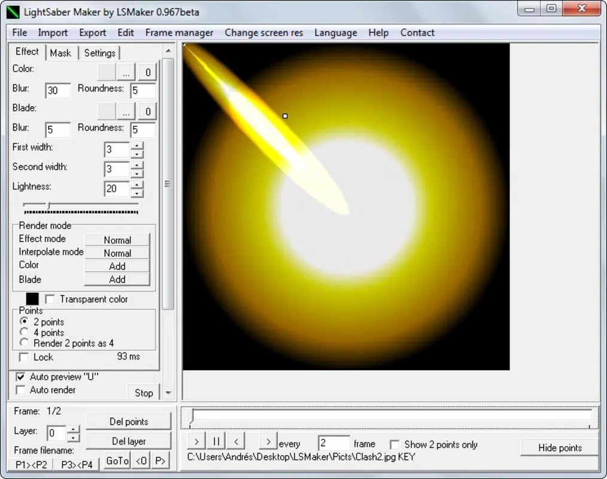Swap points with P3><P4 button
The height and width of the screenshot is (479, 607).
pyautogui.click(x=76, y=464)
